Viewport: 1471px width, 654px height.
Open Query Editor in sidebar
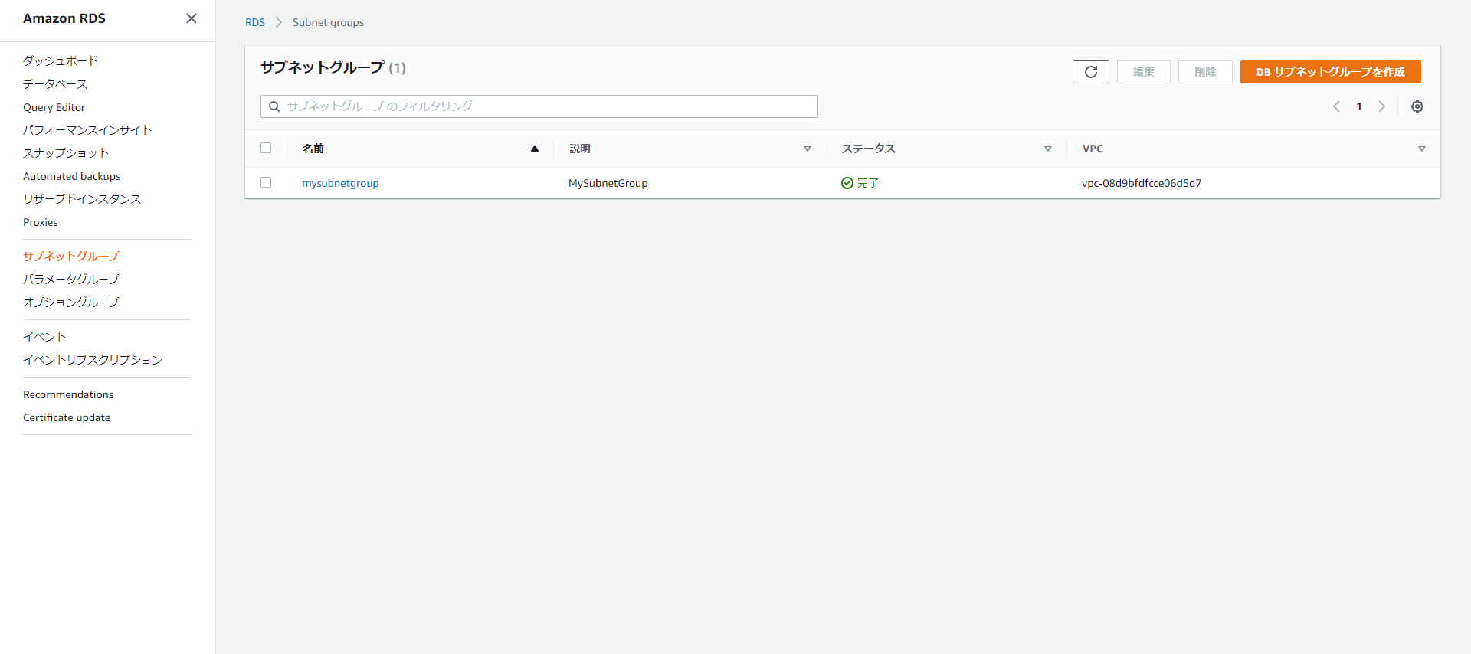coord(54,107)
